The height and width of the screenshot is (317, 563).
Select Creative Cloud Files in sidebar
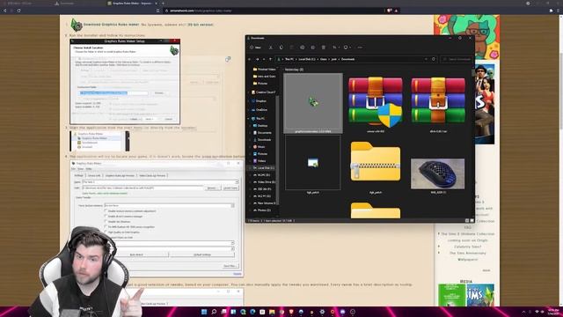tap(263, 92)
